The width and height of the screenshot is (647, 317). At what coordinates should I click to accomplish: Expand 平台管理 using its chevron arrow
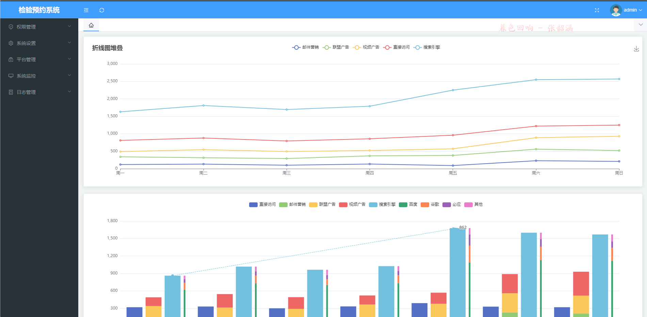tap(69, 59)
